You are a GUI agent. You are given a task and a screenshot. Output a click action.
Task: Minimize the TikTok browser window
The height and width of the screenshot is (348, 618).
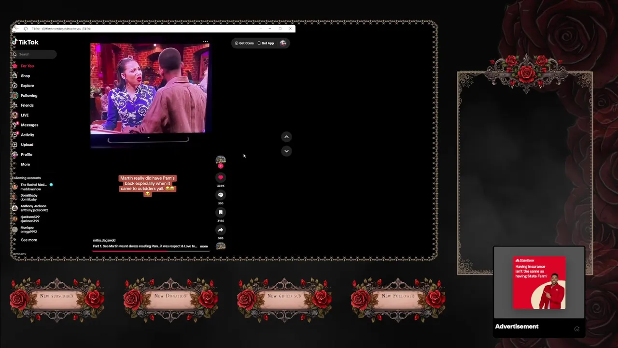pyautogui.click(x=269, y=29)
